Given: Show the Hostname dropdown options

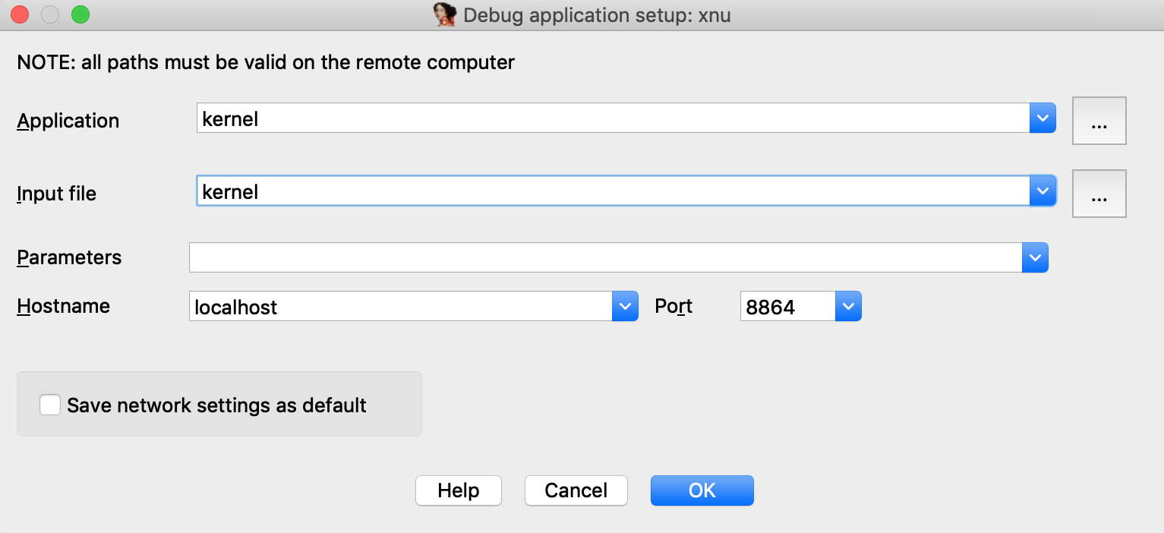Looking at the screenshot, I should [625, 307].
